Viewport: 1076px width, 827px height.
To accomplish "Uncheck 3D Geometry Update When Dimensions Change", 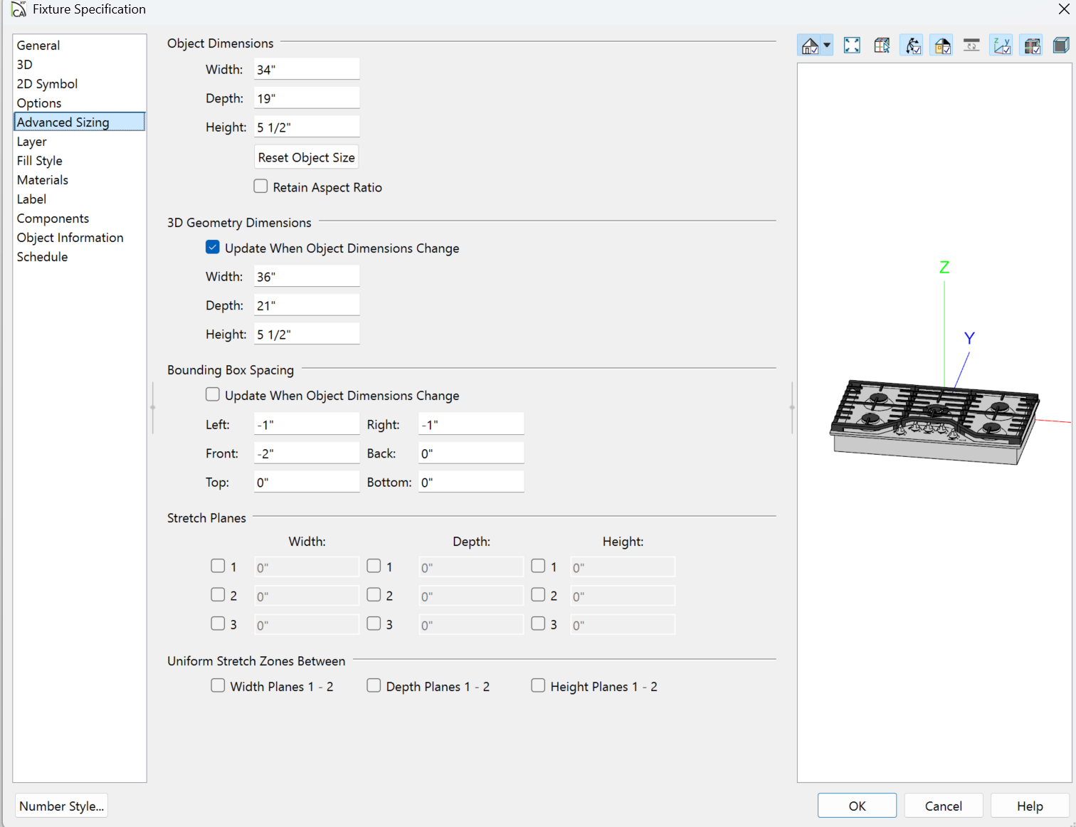I will click(x=213, y=248).
